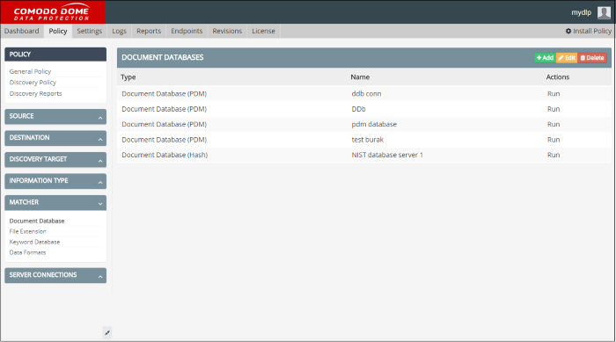Image resolution: width=616 pixels, height=342 pixels.
Task: Click the Actions column header
Action: (557, 77)
